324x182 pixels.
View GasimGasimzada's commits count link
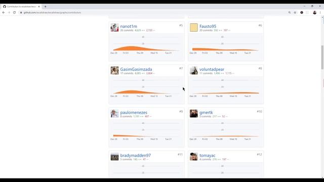coord(127,73)
